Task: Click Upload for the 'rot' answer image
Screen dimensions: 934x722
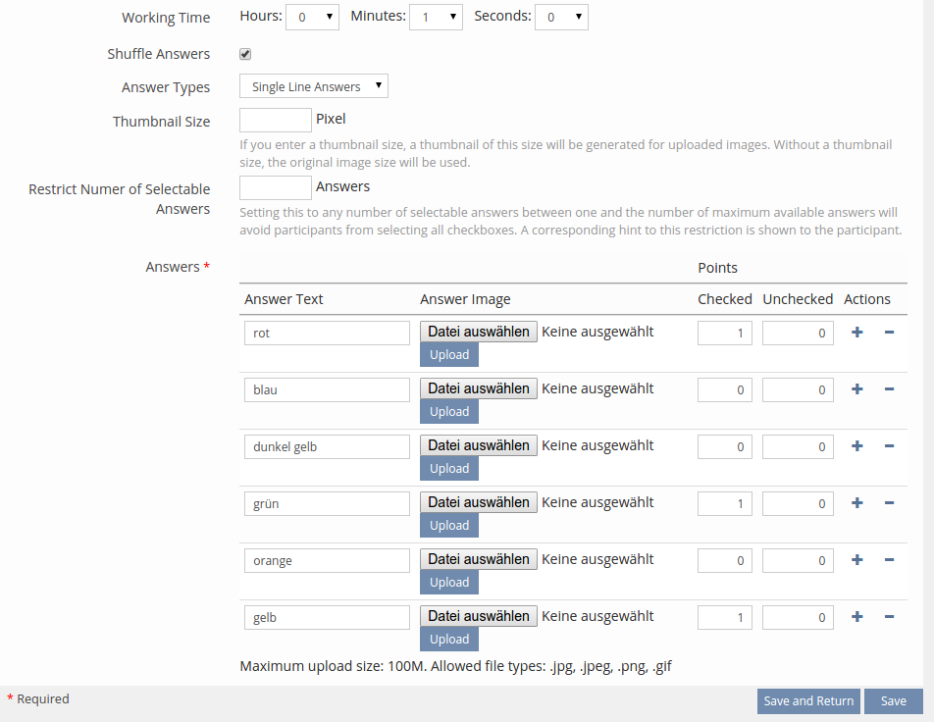Action: (449, 355)
